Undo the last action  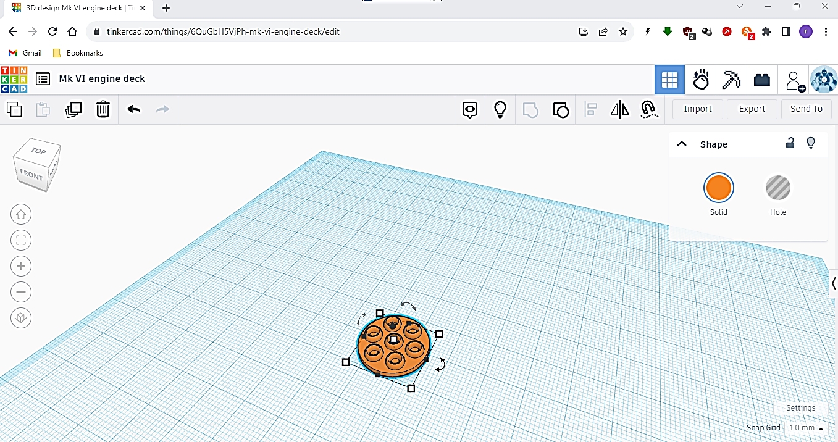tap(134, 109)
